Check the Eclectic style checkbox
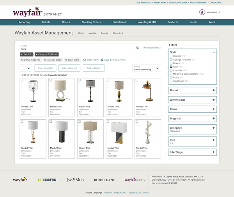The height and width of the screenshot is (197, 234). click(x=171, y=63)
